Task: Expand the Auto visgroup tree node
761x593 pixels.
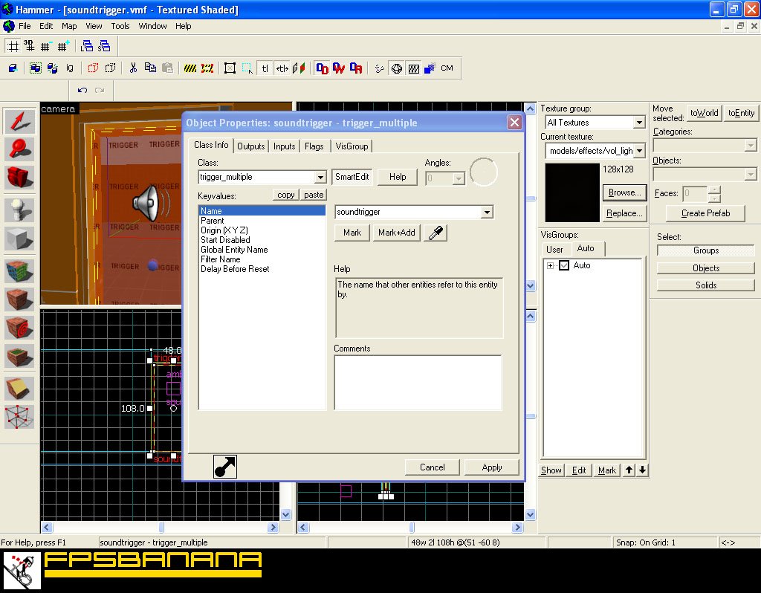Action: click(x=551, y=265)
